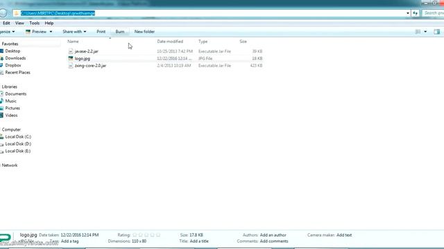Click 'Add an author' in details pane
The height and width of the screenshot is (249, 444).
coord(273,235)
